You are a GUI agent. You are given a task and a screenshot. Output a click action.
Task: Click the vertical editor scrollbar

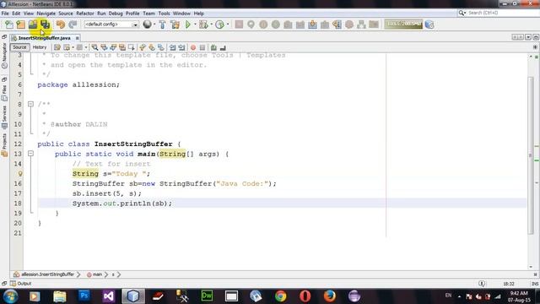click(x=531, y=155)
